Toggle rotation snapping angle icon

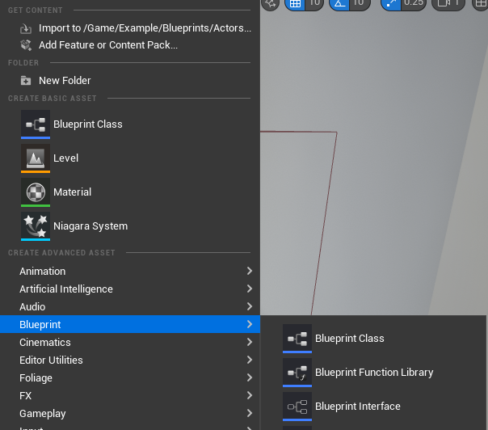[x=339, y=4]
